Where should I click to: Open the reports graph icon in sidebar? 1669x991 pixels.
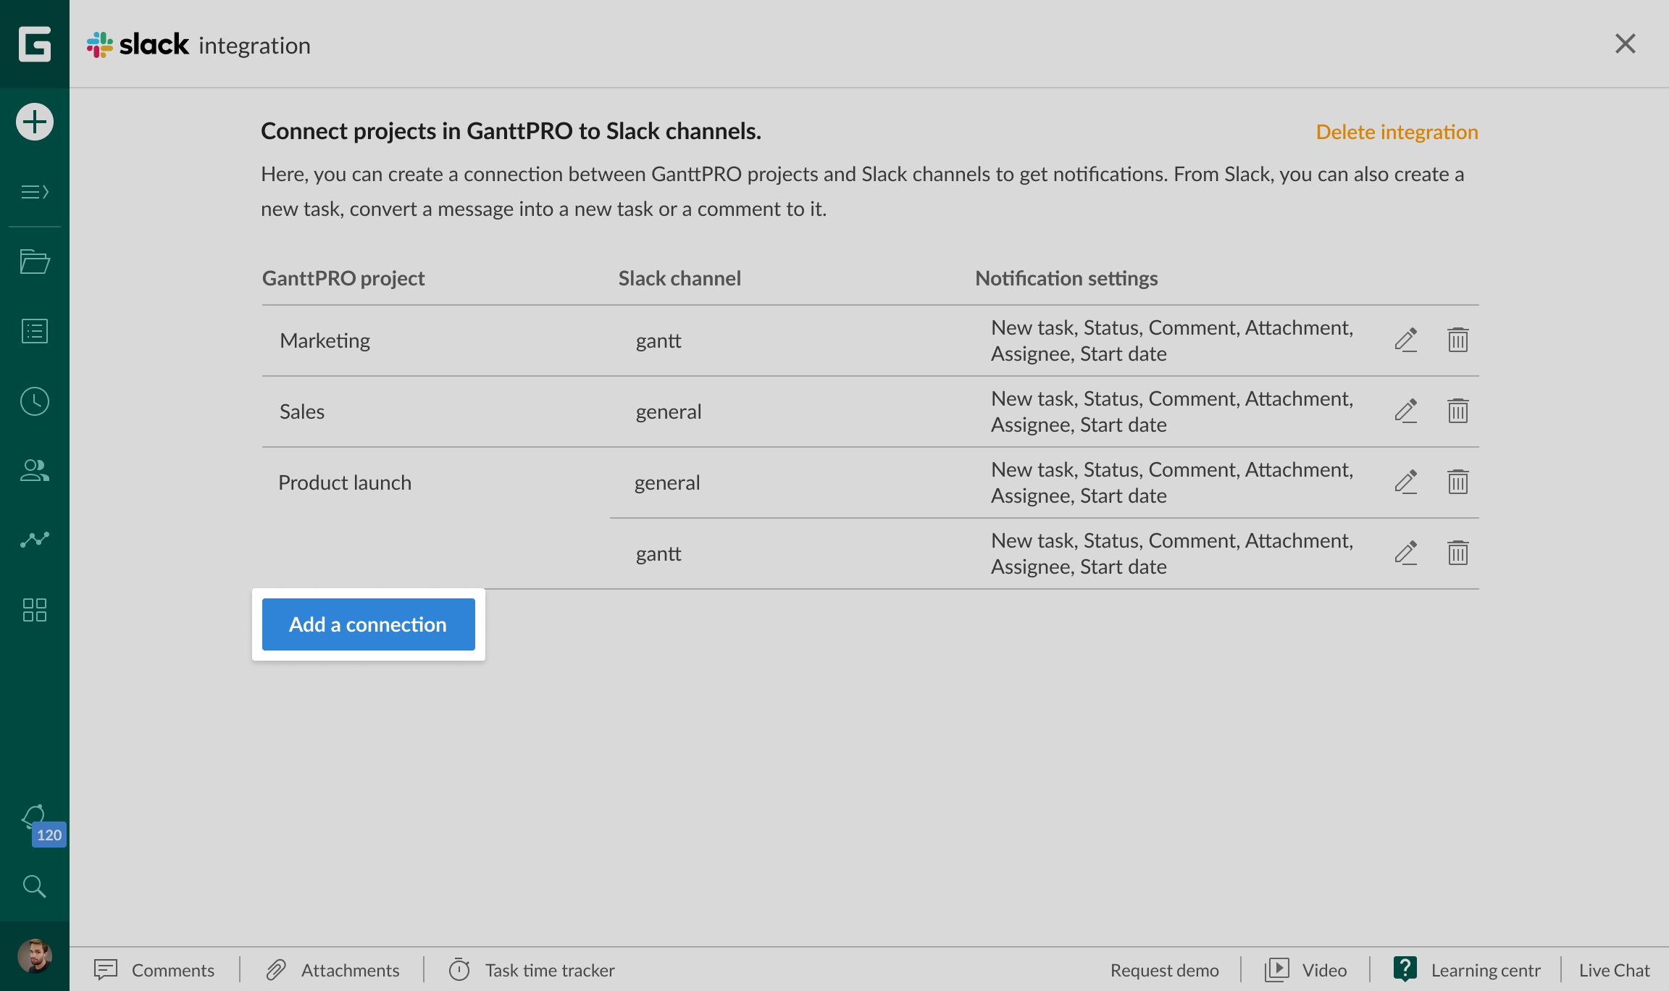(x=35, y=540)
